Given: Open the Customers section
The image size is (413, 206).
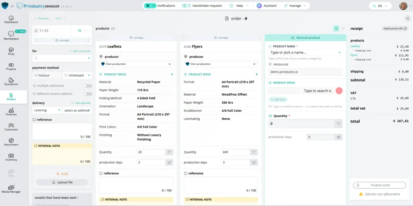Looking at the screenshot, I should 11,127.
